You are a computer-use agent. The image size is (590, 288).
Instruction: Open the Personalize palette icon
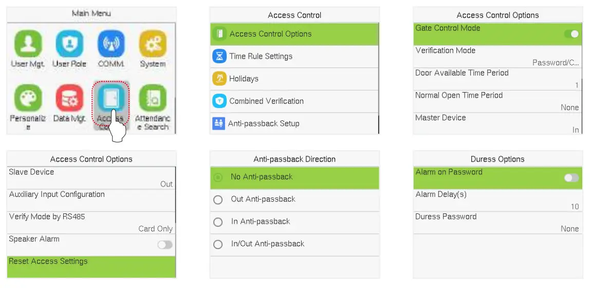[28, 98]
